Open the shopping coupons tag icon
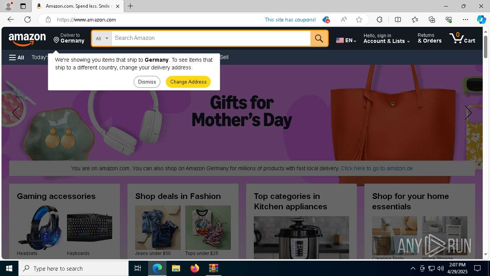The image size is (490, 276). 326,20
